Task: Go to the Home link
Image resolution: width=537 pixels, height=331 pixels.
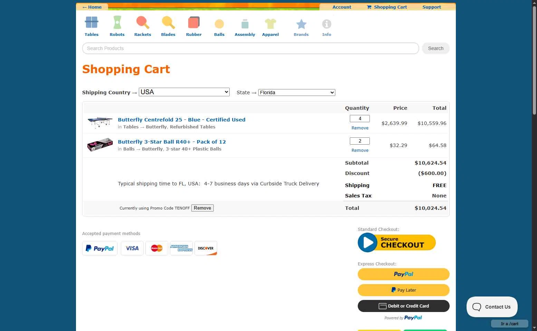Action: pyautogui.click(x=92, y=7)
